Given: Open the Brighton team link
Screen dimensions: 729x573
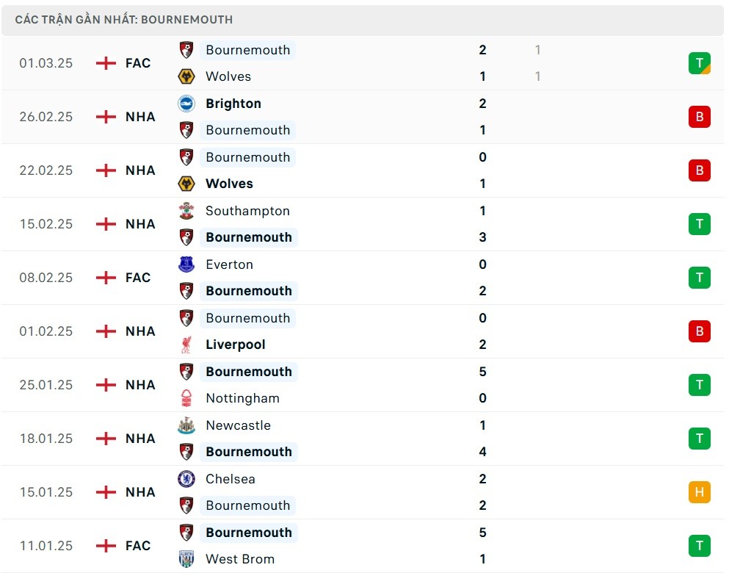Looking at the screenshot, I should point(233,104).
